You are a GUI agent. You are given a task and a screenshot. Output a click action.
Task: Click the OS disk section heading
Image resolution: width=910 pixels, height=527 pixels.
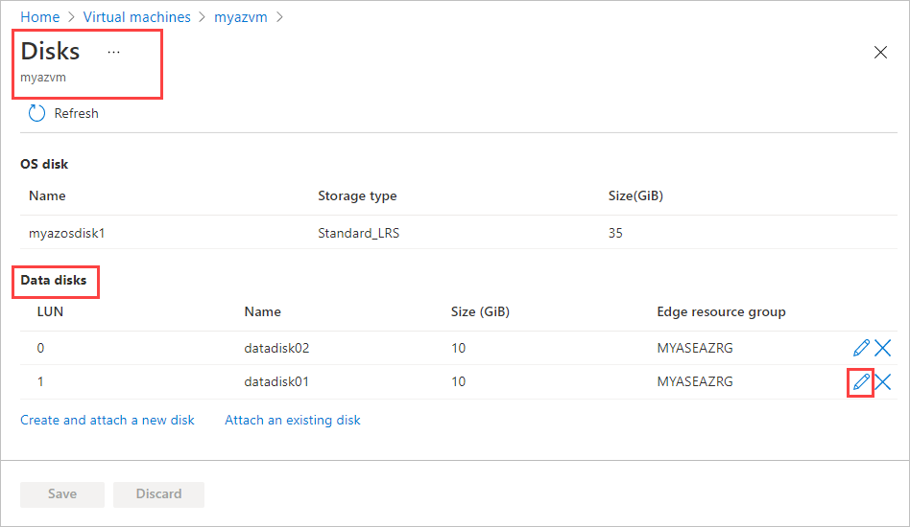44,165
